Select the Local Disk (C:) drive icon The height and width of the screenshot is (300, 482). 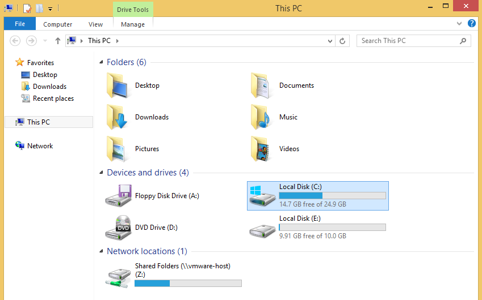point(262,195)
